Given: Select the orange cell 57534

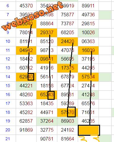Looking at the screenshot, I should click(88, 77).
